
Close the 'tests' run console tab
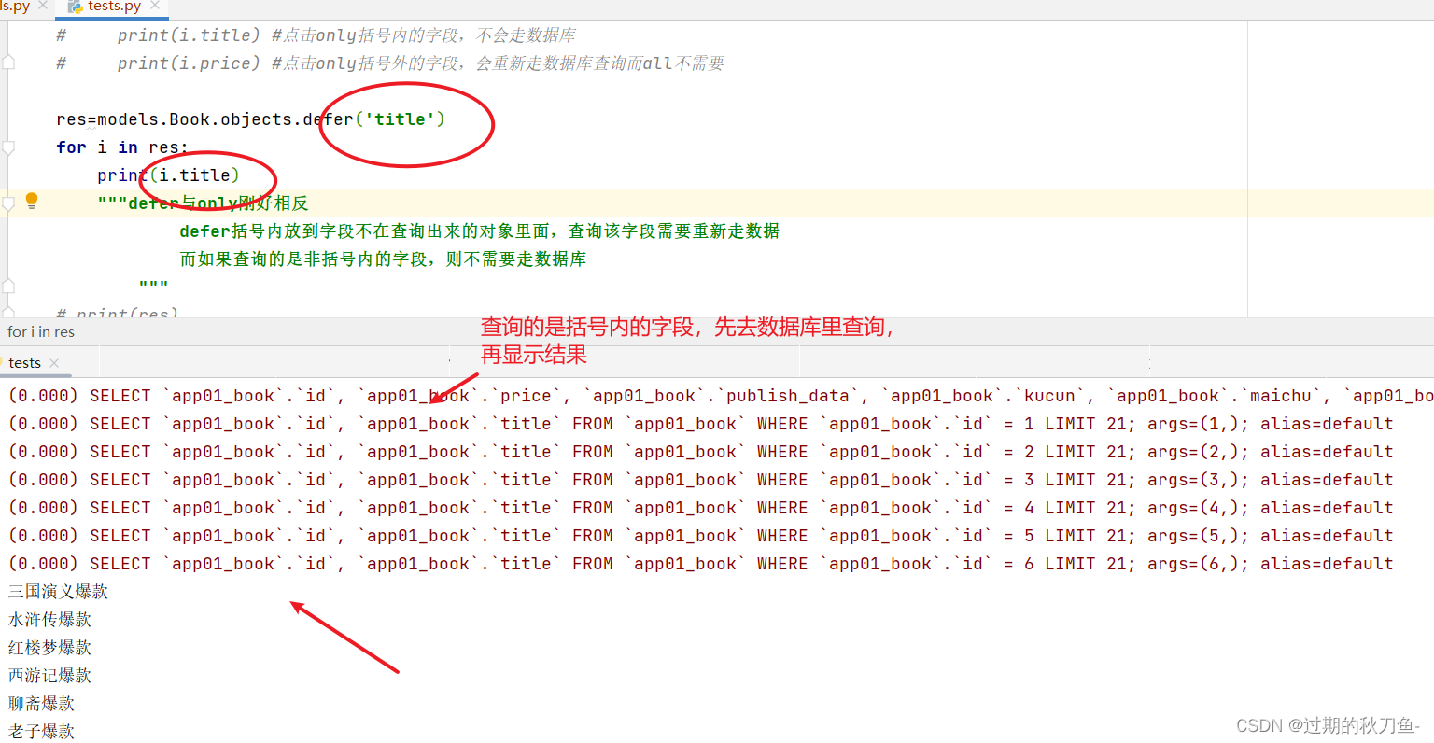(x=54, y=363)
